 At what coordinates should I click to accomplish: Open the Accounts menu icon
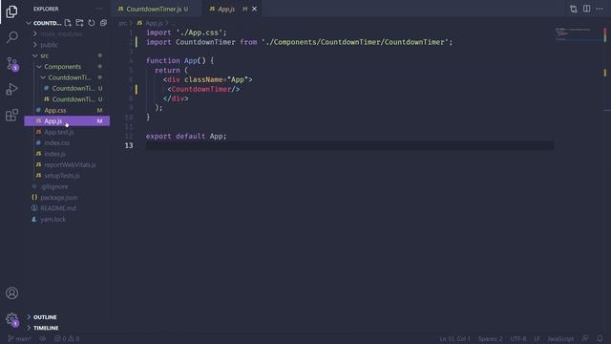(11, 293)
